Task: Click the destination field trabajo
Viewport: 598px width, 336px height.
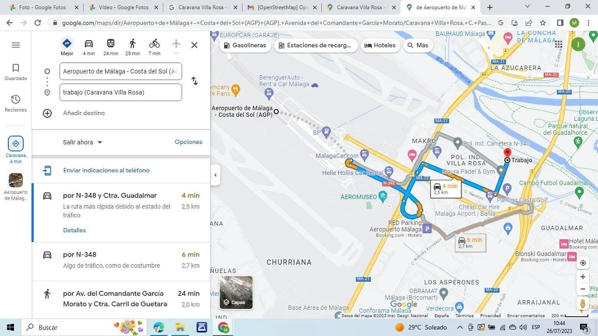Action: pos(120,92)
